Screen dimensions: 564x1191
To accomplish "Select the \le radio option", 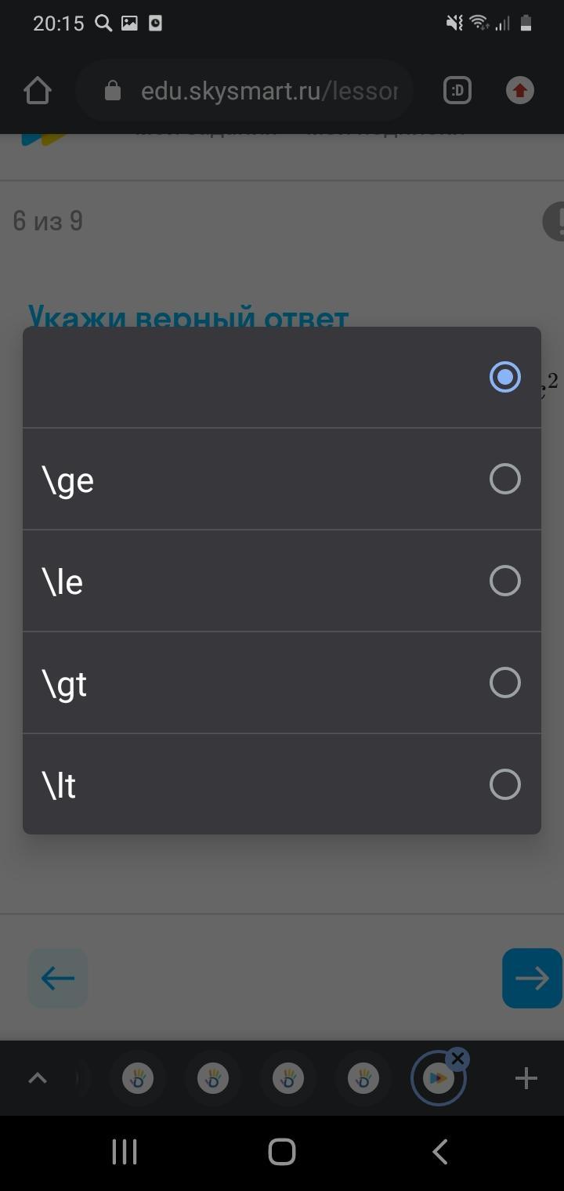I will pyautogui.click(x=504, y=581).
